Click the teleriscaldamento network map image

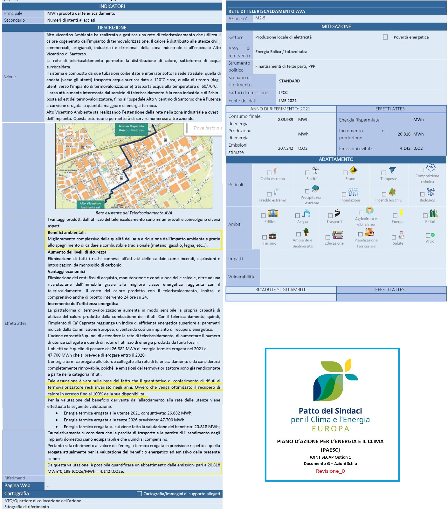pyautogui.click(x=134, y=166)
